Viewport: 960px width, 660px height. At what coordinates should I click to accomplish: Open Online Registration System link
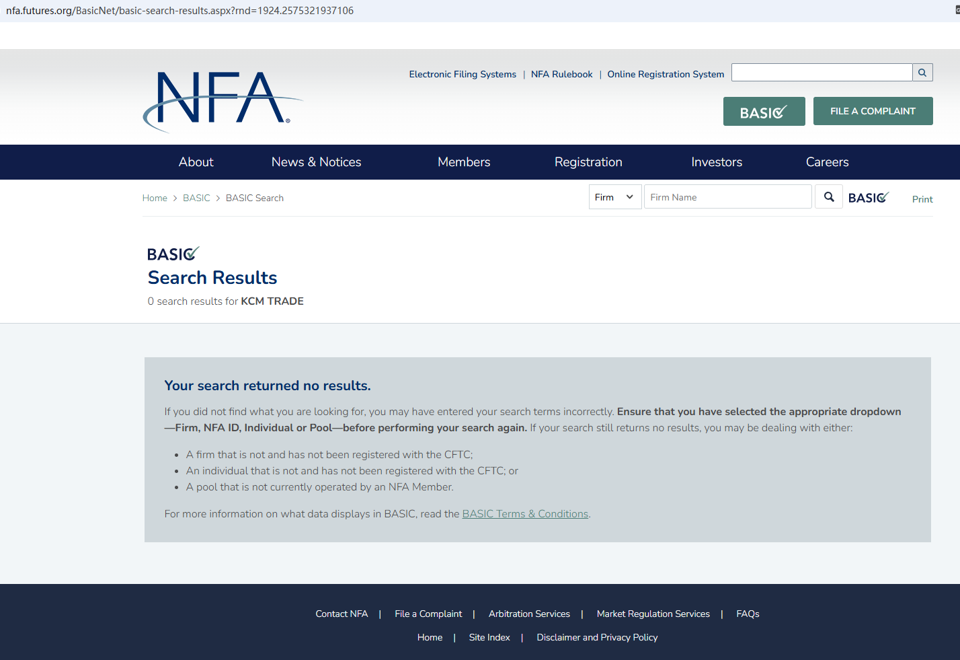tap(666, 75)
